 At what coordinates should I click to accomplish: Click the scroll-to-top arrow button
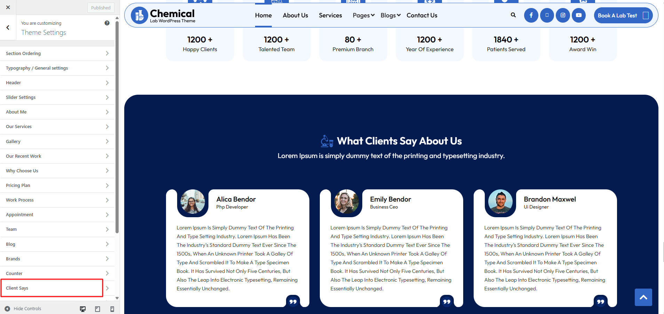pyautogui.click(x=643, y=297)
